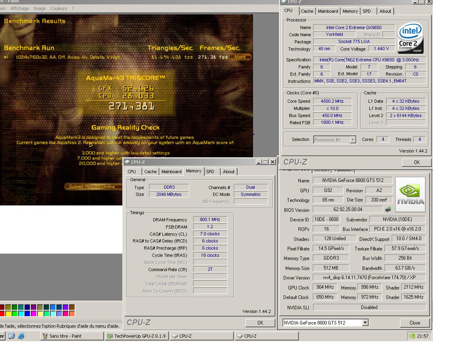Image resolution: width=459 pixels, height=344 pixels.
Task: Open the ? help menu in Paint
Action: 73,8
